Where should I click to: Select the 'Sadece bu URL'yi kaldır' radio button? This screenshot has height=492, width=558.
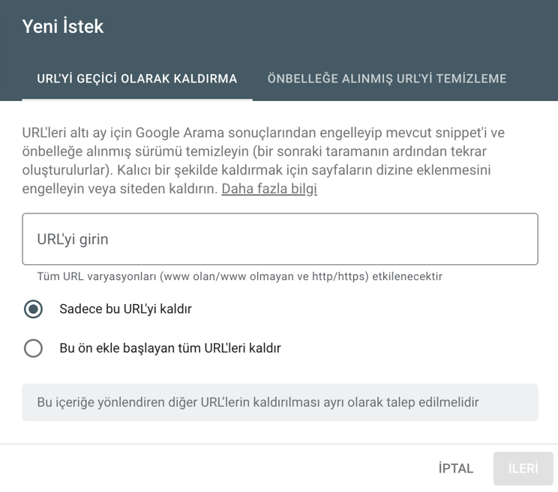[x=33, y=309]
